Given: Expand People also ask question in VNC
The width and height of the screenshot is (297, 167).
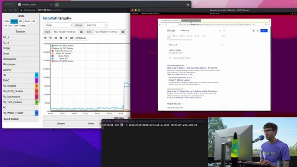Looking at the screenshot, I should 224,108.
